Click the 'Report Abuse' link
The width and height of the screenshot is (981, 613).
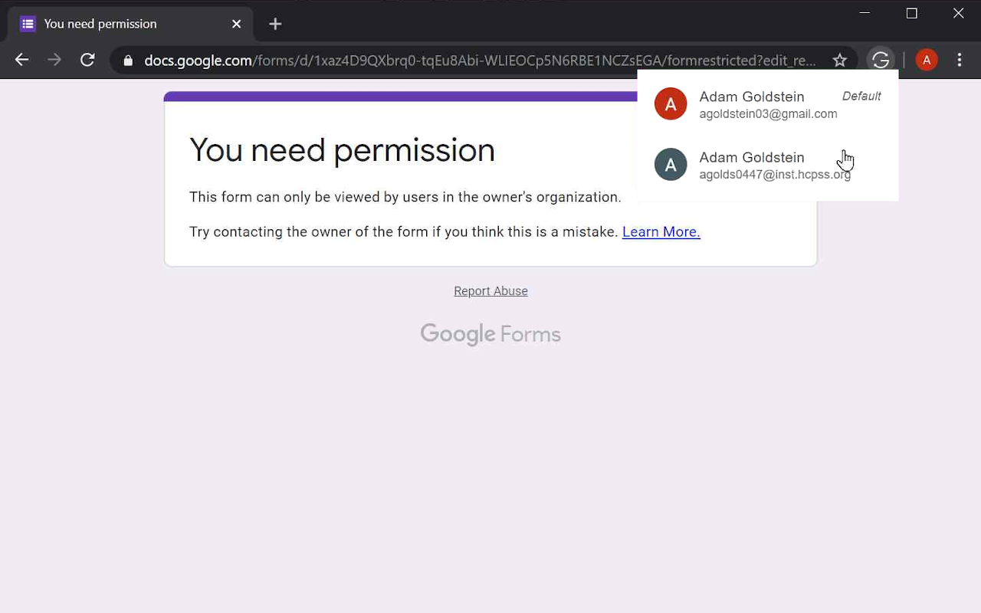tap(490, 291)
